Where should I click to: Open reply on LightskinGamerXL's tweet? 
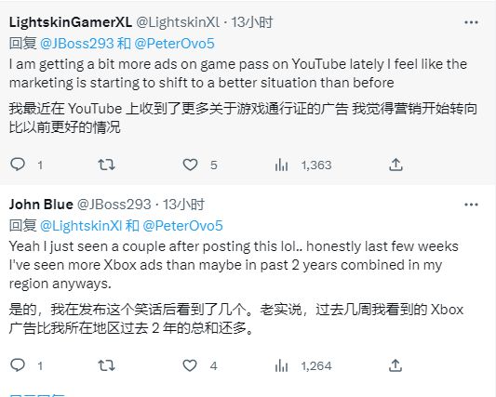coord(18,165)
